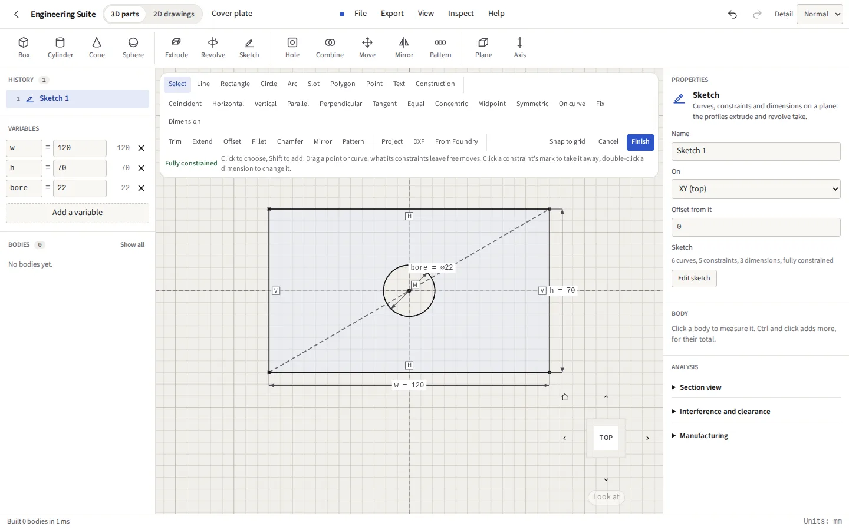Click the midpoint constraint mark on circle
Viewport: 849px width, 530px height.
(x=415, y=285)
